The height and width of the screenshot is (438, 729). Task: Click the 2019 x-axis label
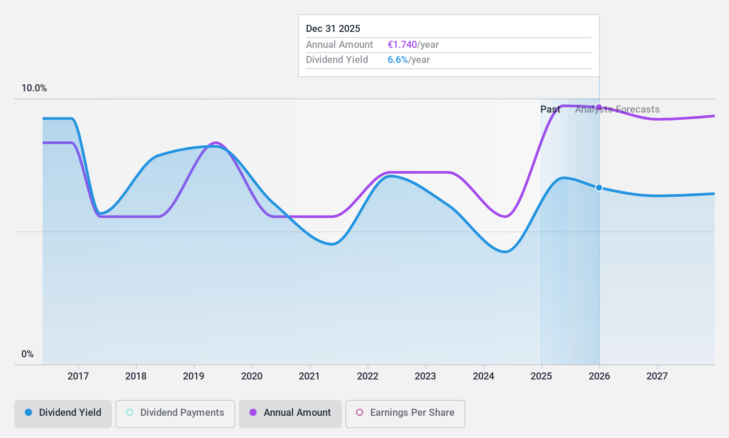194,376
